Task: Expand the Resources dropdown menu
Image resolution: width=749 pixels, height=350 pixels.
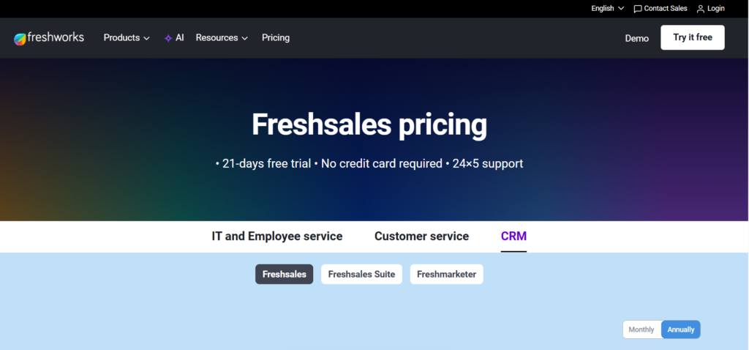Action: tap(222, 38)
